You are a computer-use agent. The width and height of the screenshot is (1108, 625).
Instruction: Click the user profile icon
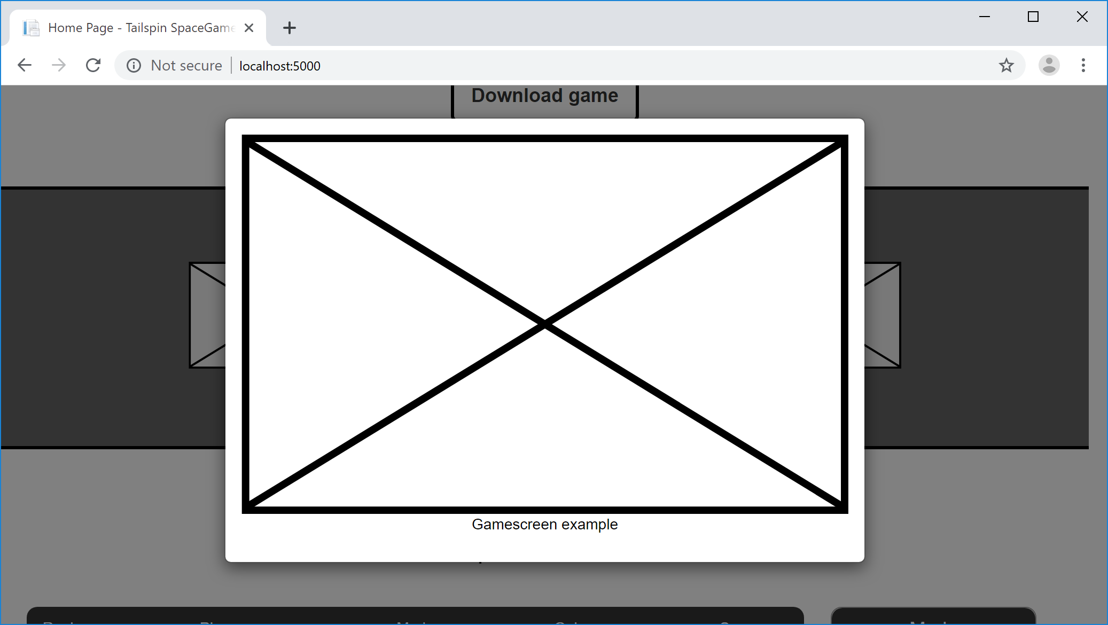[1049, 66]
